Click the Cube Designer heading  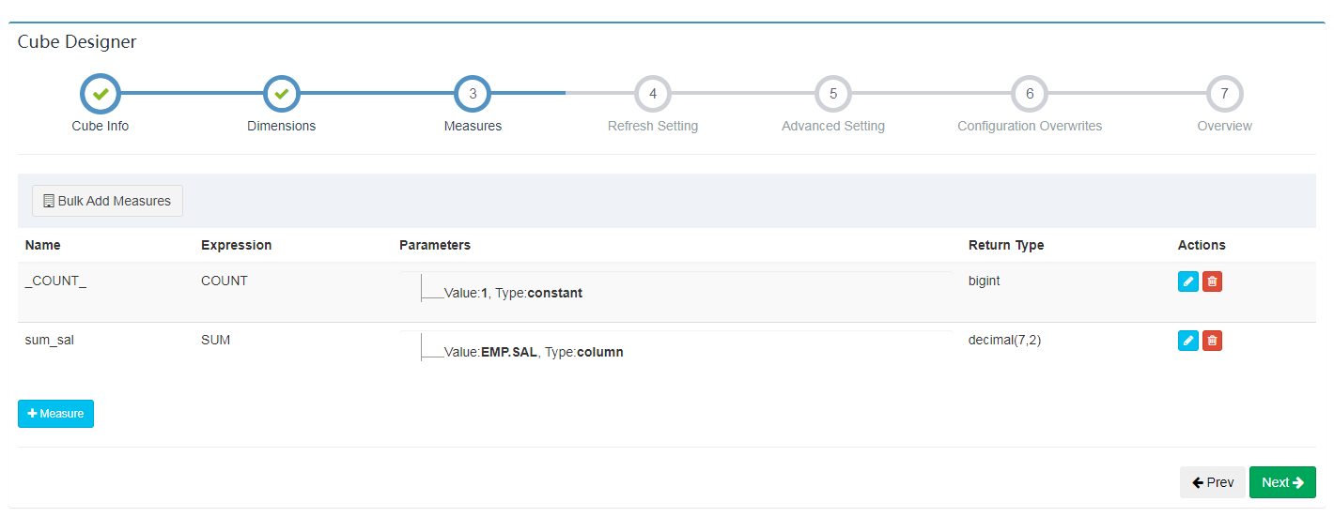coord(77,41)
